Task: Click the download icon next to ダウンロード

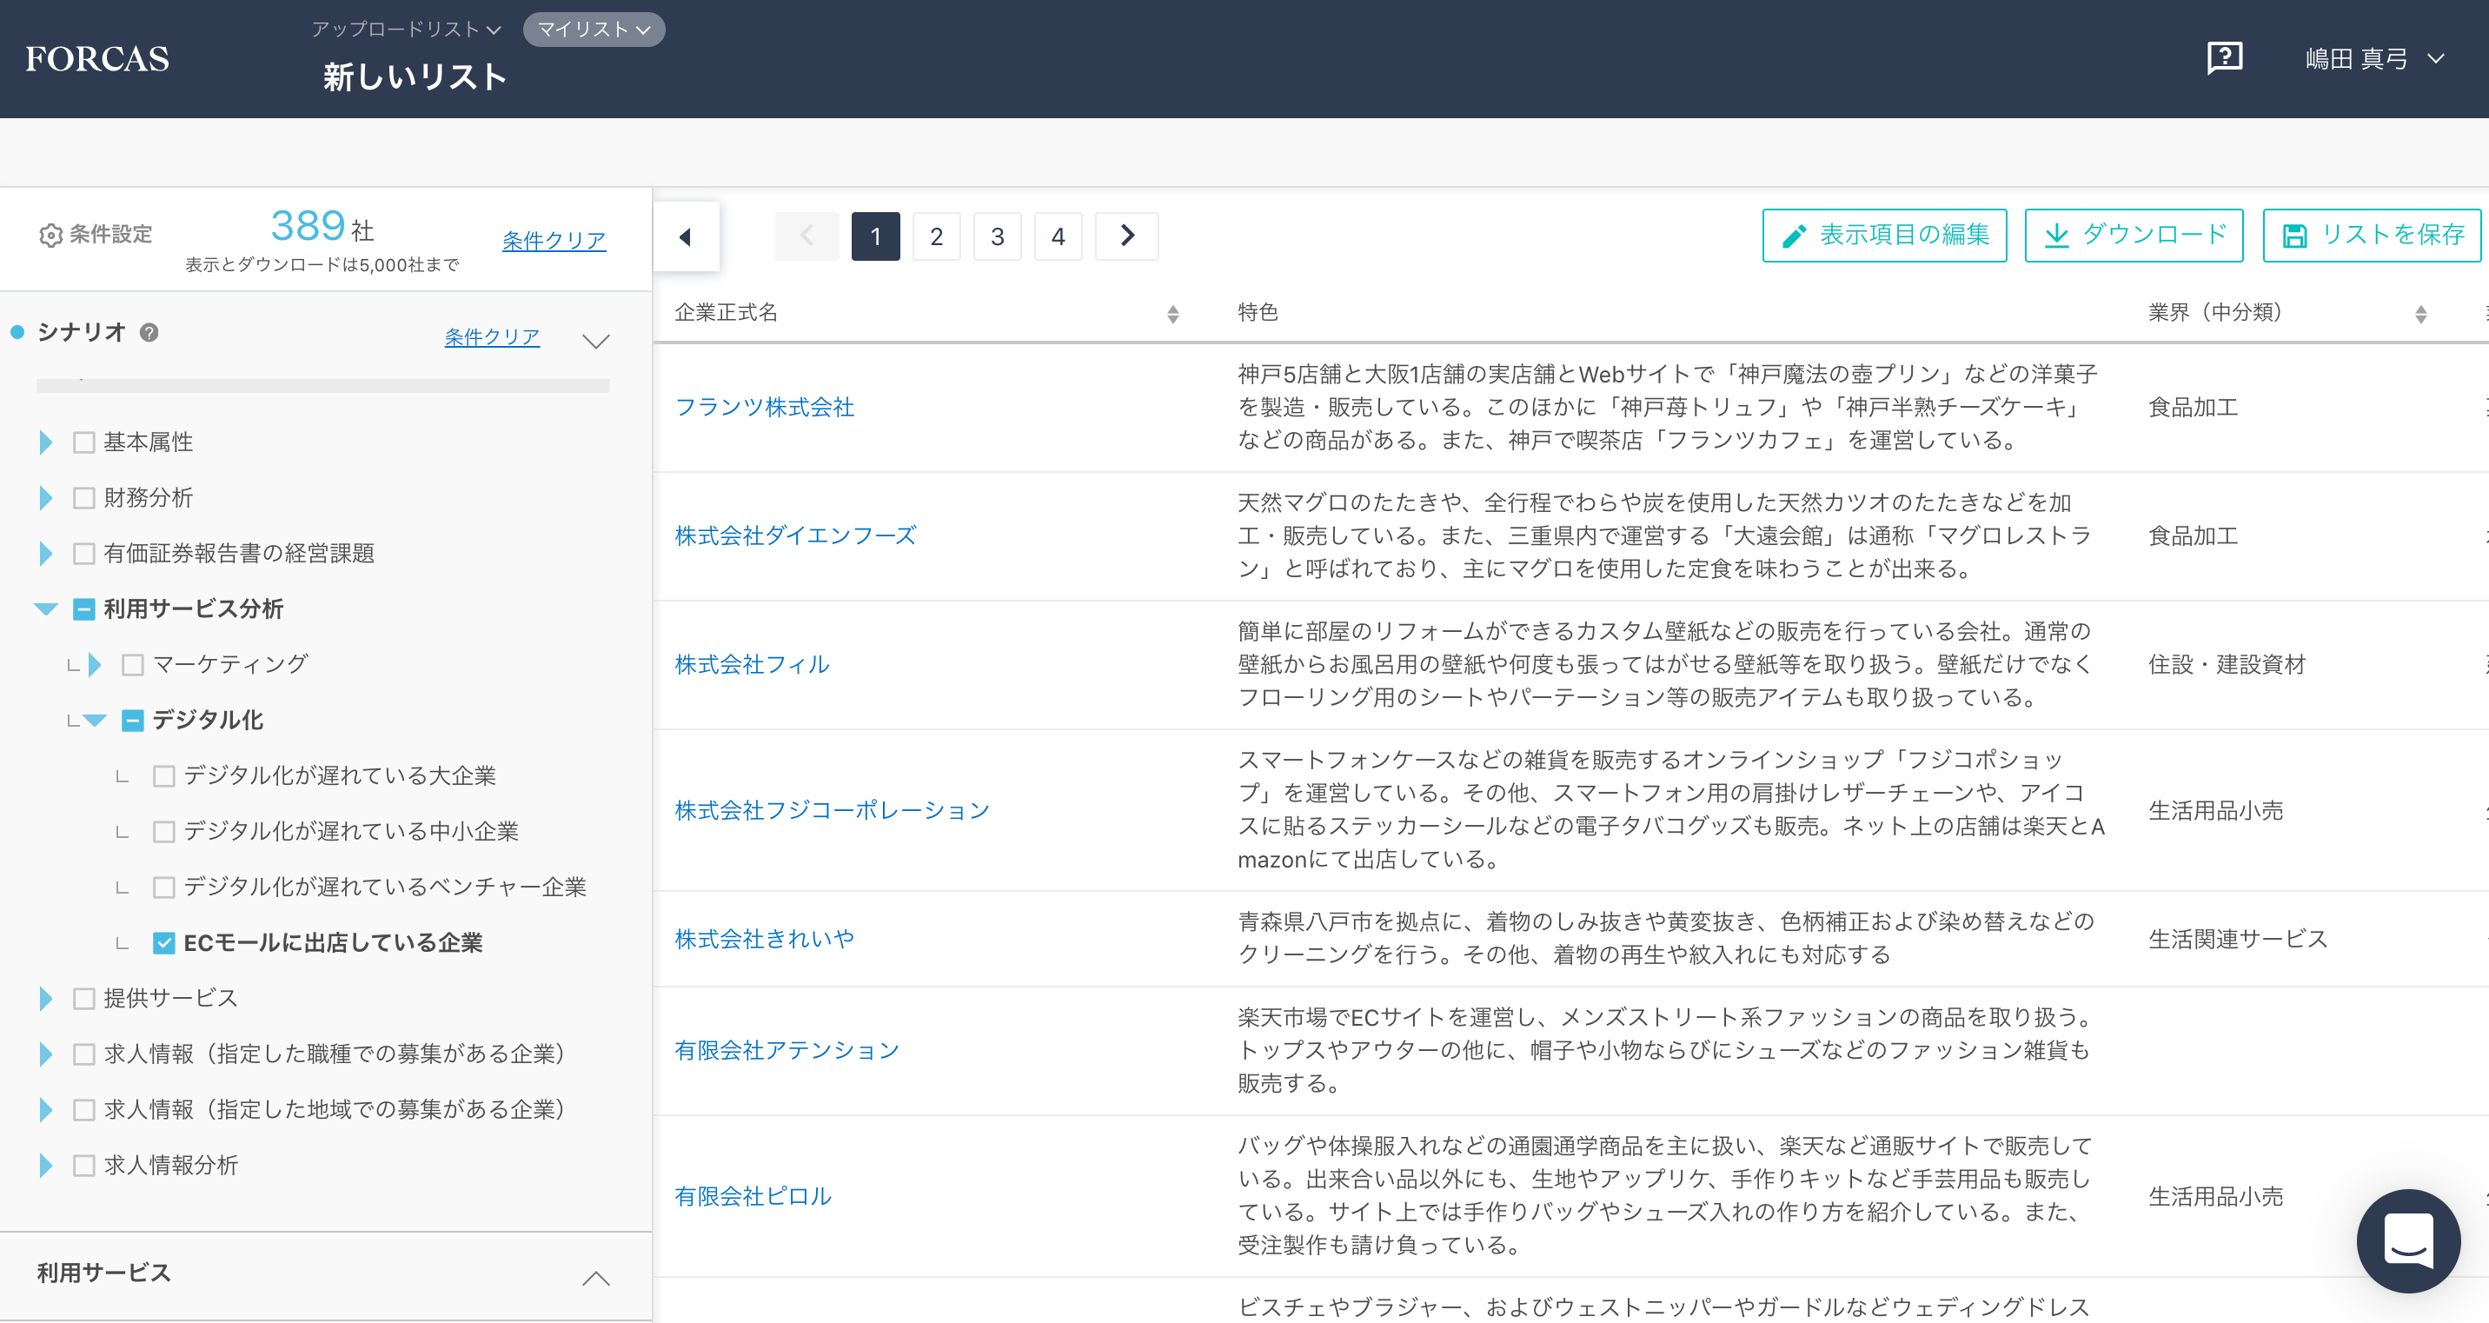Action: (2058, 233)
